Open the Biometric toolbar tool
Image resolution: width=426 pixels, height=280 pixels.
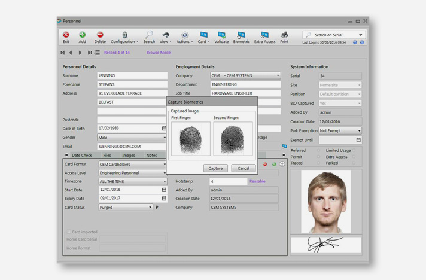[x=241, y=35]
